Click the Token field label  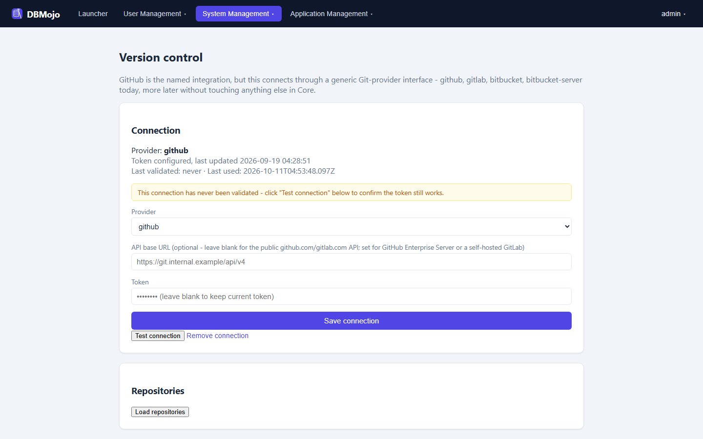pos(140,282)
